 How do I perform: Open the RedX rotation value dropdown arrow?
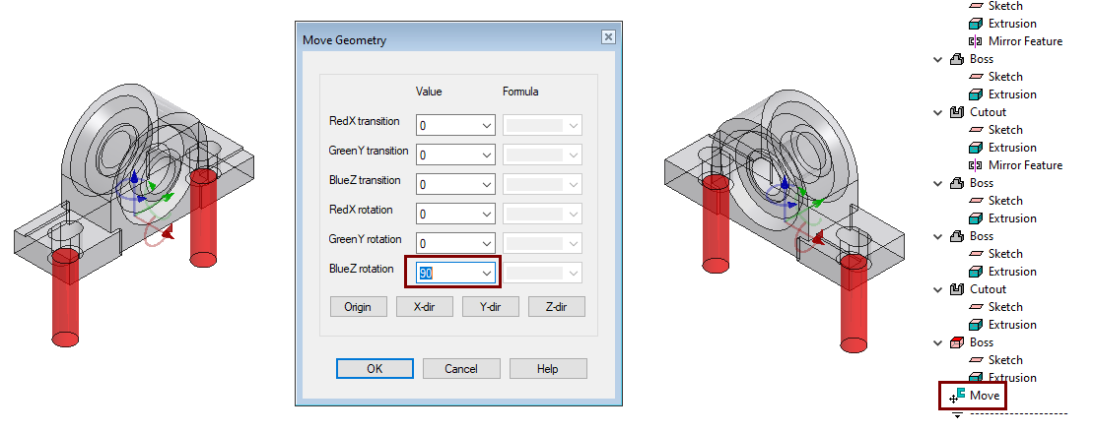click(487, 214)
